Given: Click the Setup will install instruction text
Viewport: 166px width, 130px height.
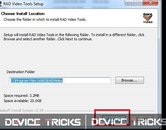Looking at the screenshot, I should pyautogui.click(x=74, y=37).
